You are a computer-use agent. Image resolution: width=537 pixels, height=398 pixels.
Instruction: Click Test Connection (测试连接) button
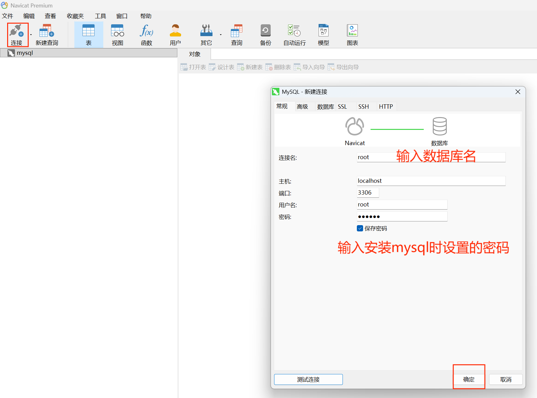click(x=308, y=379)
